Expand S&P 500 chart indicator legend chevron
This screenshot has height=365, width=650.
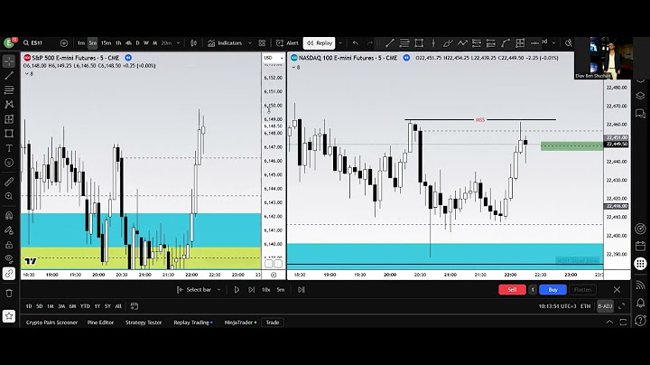click(27, 74)
